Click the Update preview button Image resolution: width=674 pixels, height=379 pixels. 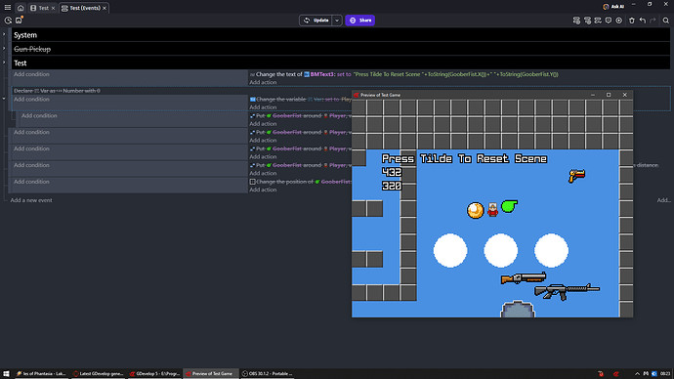[x=316, y=21]
